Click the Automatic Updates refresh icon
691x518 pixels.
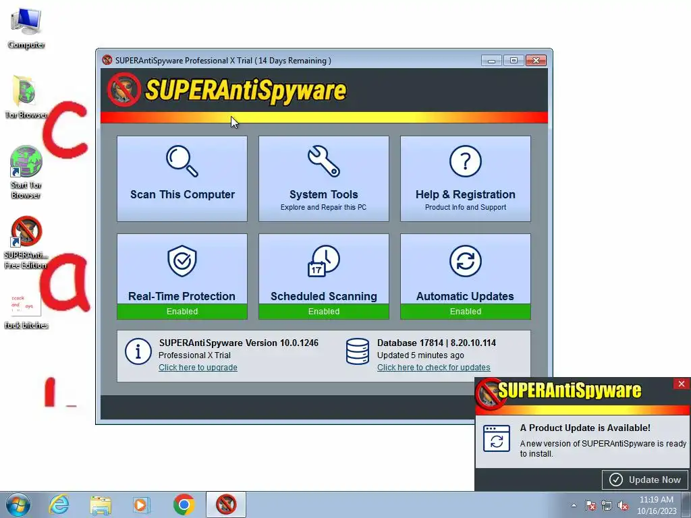466,261
